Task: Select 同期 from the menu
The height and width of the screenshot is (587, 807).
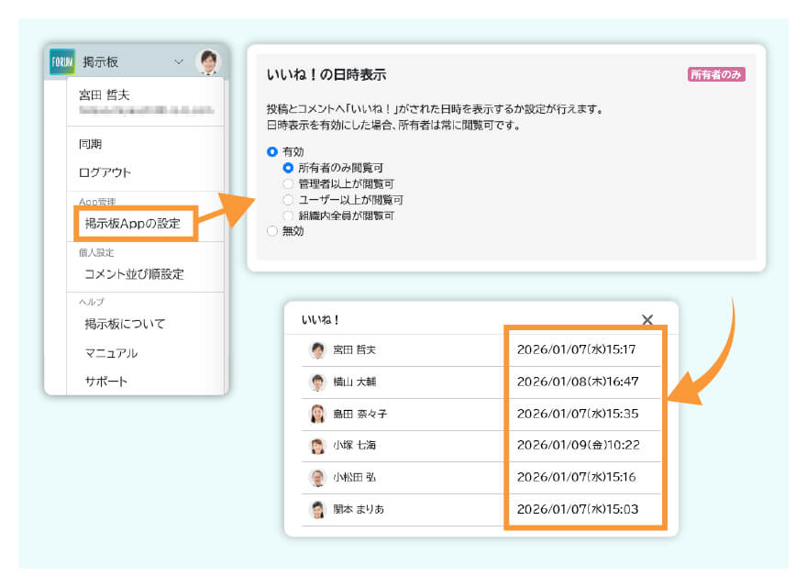Action: (x=90, y=143)
